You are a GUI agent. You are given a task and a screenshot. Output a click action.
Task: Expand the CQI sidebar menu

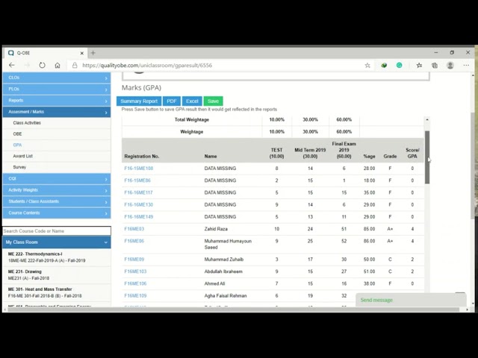(57, 179)
